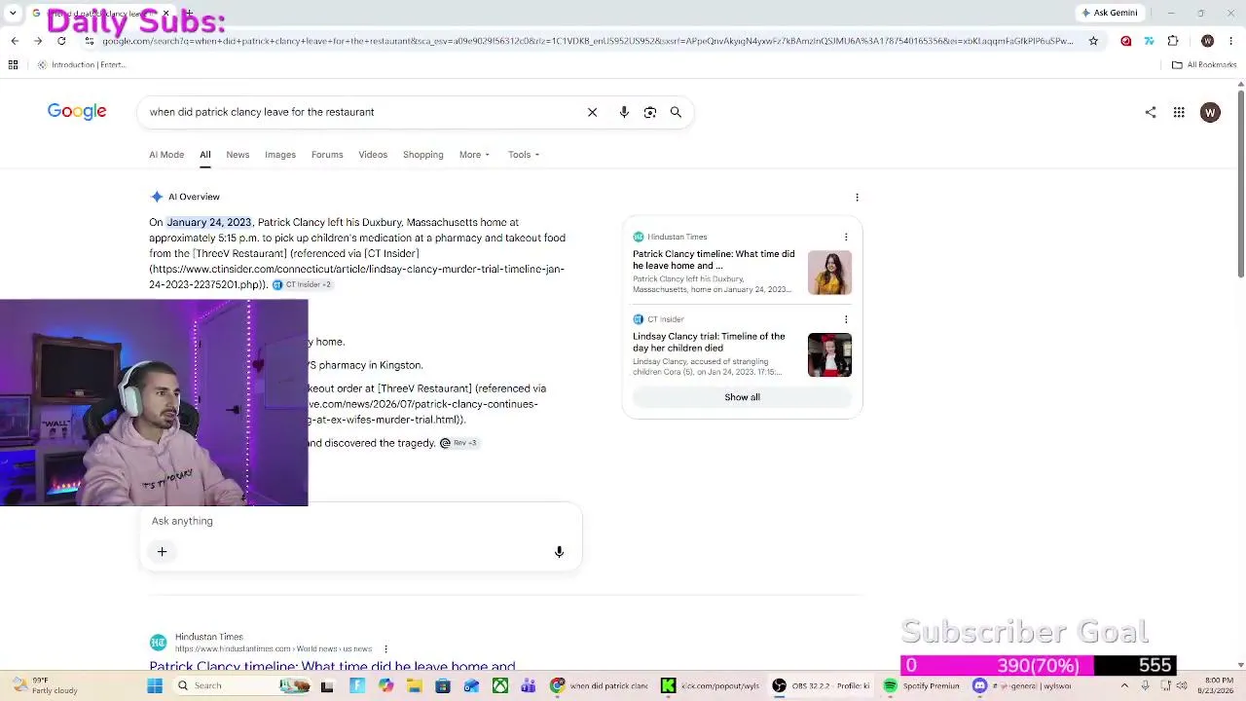Open the Hindustan Times result options menu
The height and width of the screenshot is (701, 1246).
coord(385,649)
